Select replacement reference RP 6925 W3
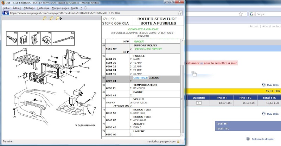Viewport: 281px width, 146px height. (121, 106)
